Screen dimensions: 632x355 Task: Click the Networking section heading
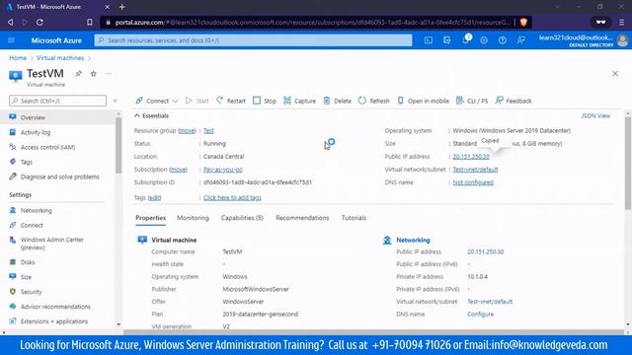point(413,240)
